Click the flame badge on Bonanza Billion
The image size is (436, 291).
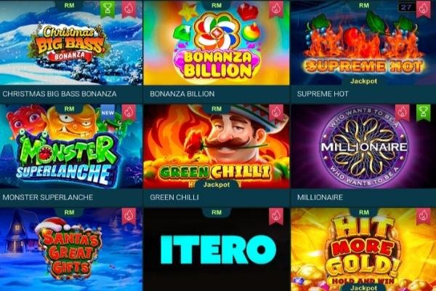276,9
